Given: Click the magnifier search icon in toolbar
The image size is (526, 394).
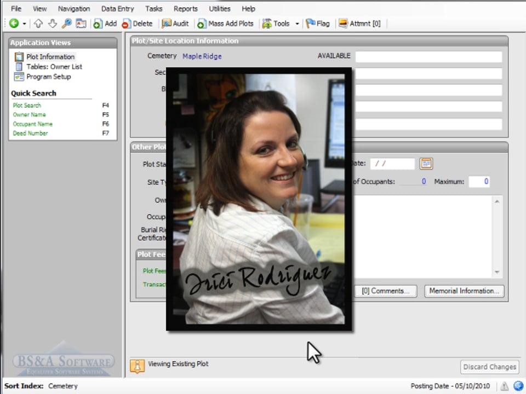Looking at the screenshot, I should point(67,24).
